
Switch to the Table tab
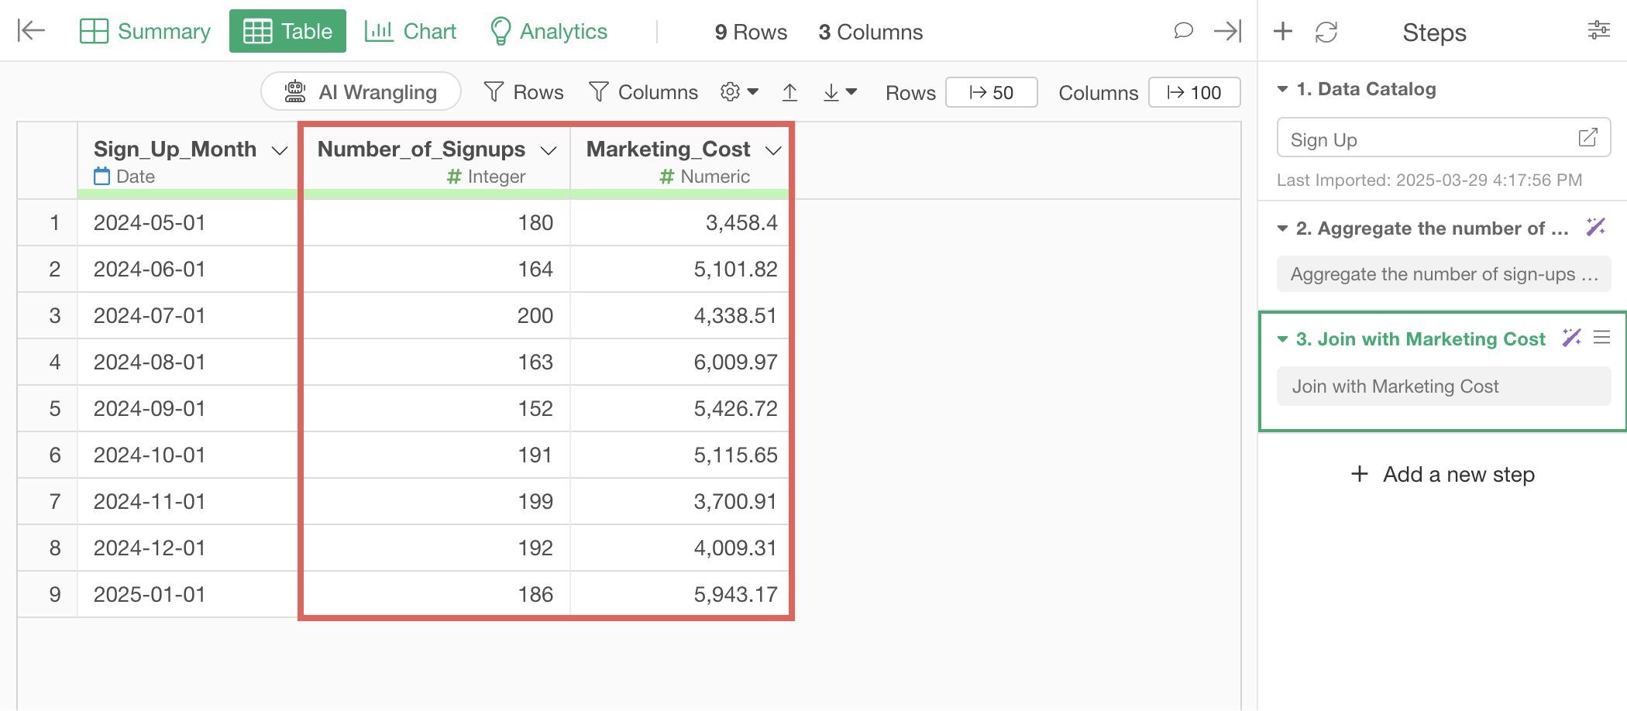pos(287,31)
